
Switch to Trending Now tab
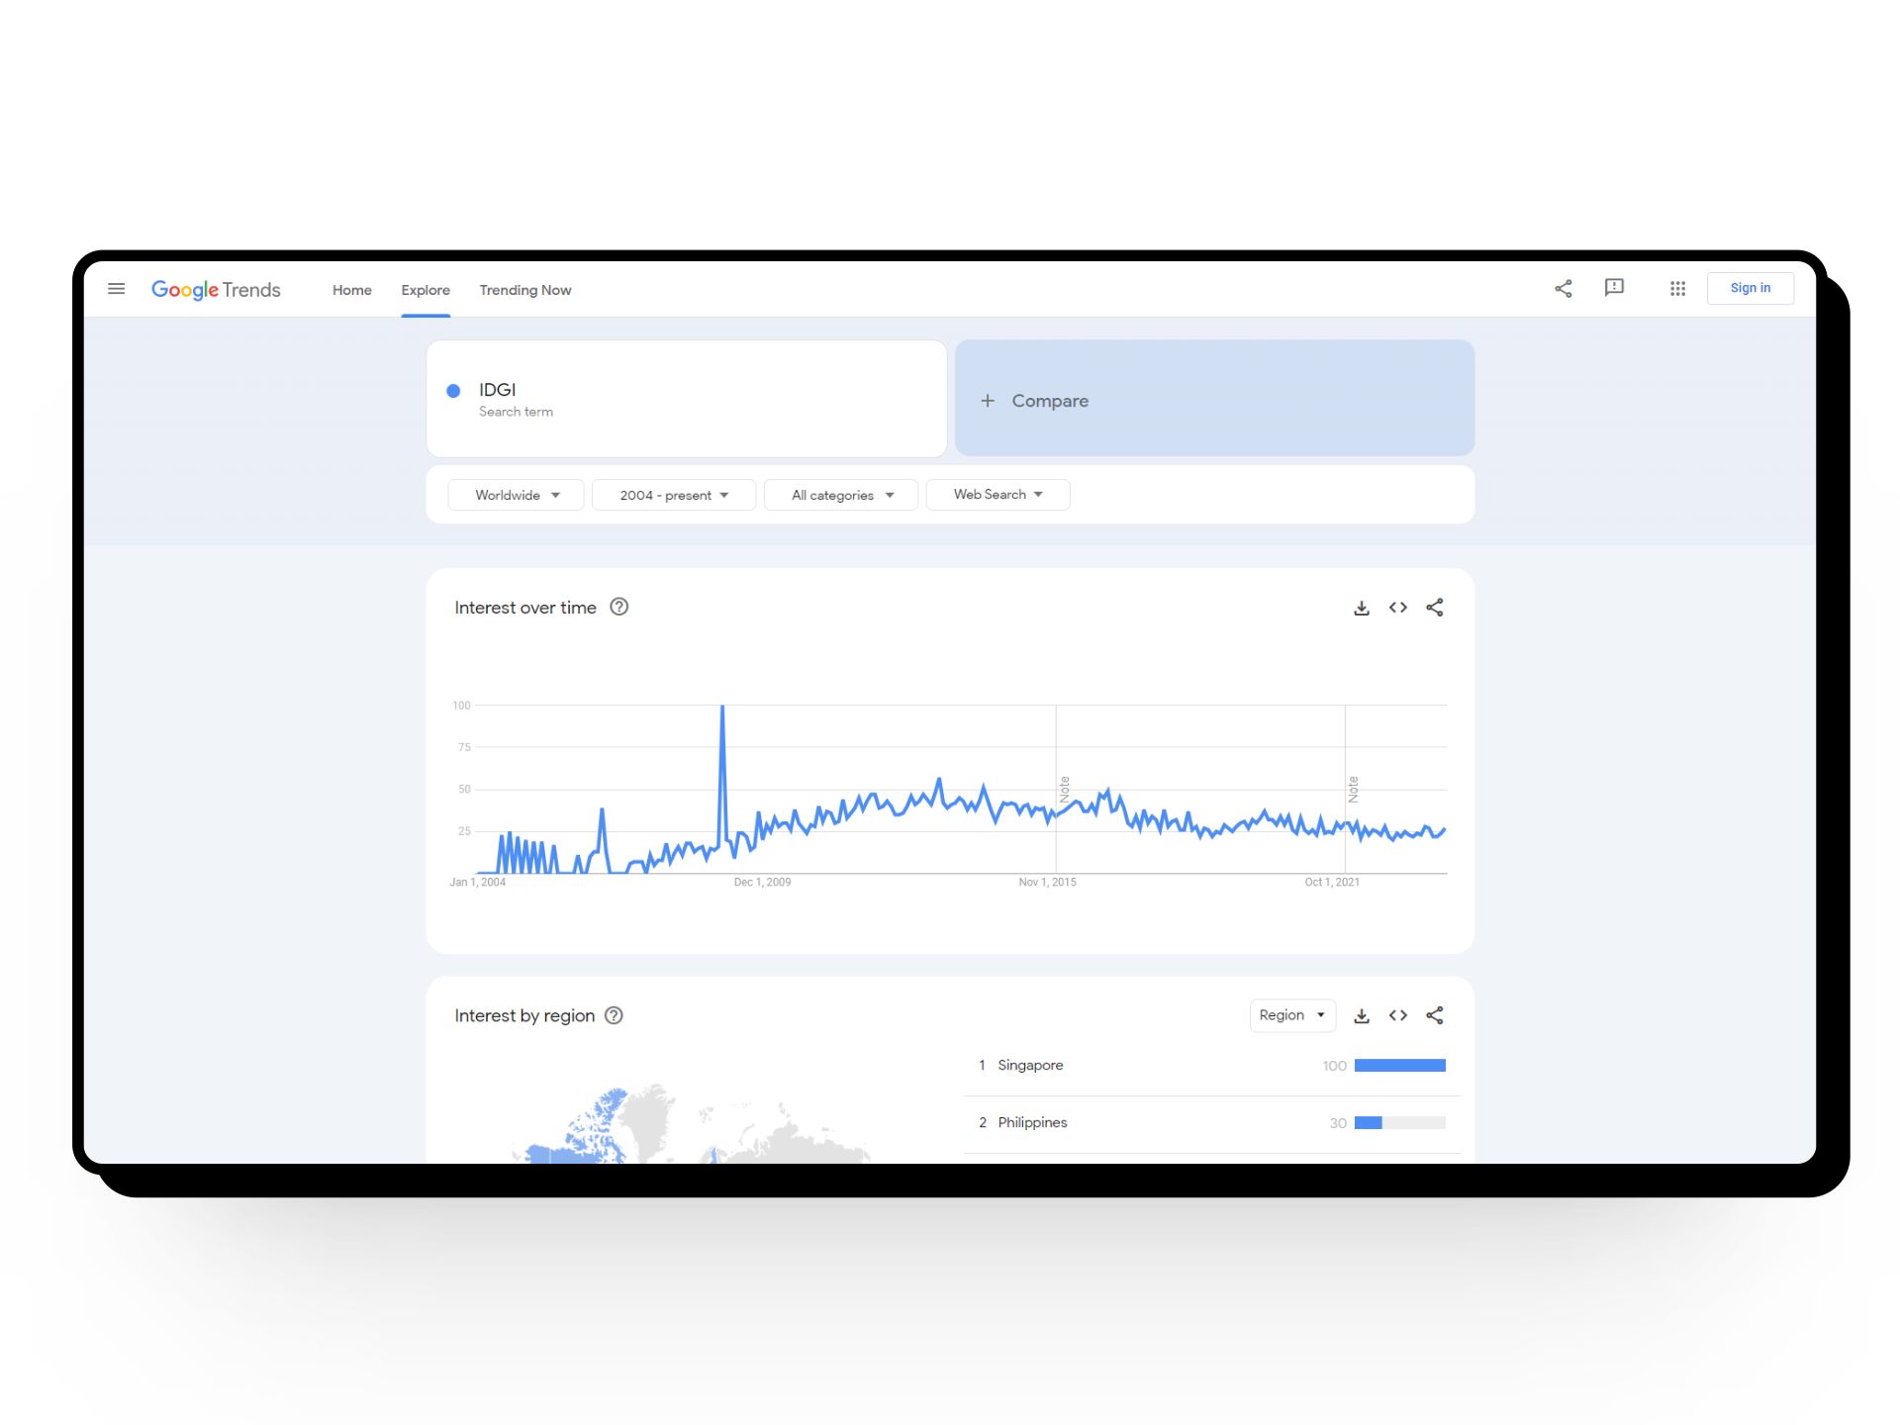(x=525, y=290)
